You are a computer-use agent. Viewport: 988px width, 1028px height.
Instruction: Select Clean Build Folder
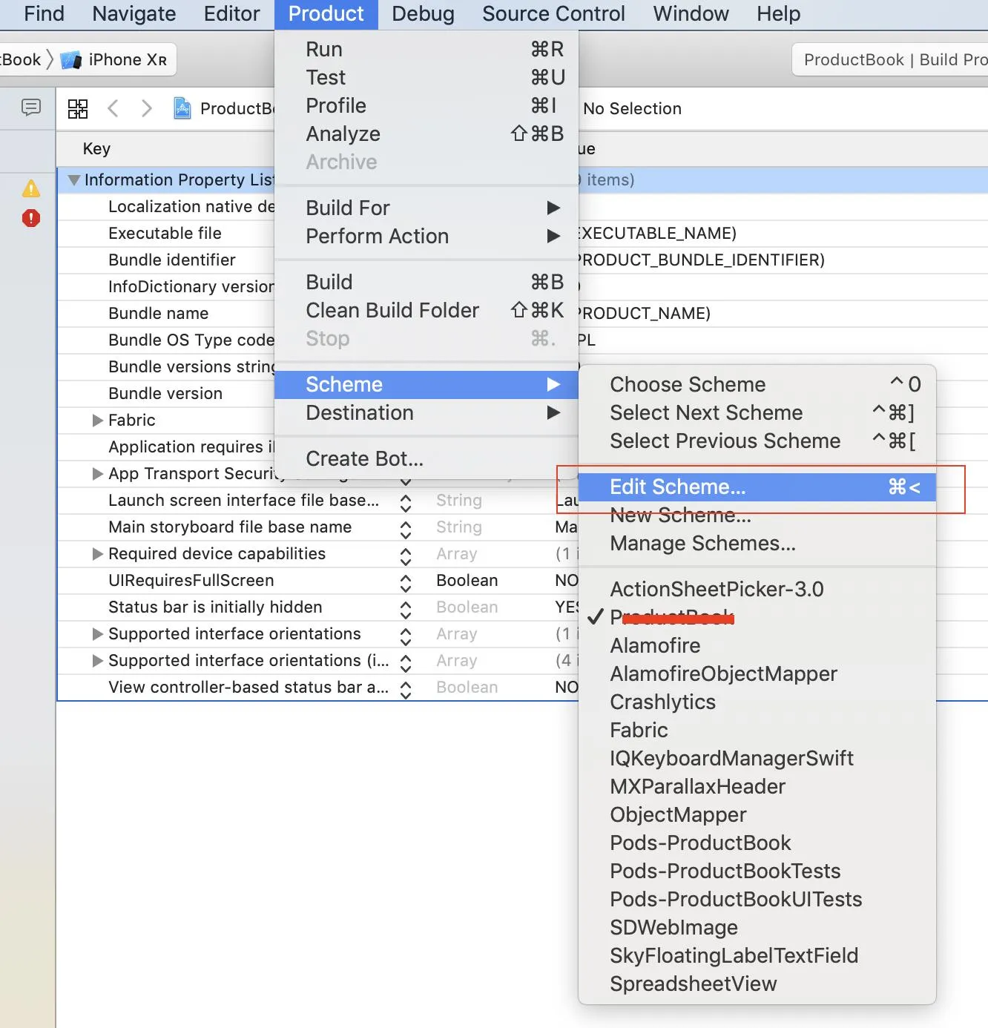[427, 310]
